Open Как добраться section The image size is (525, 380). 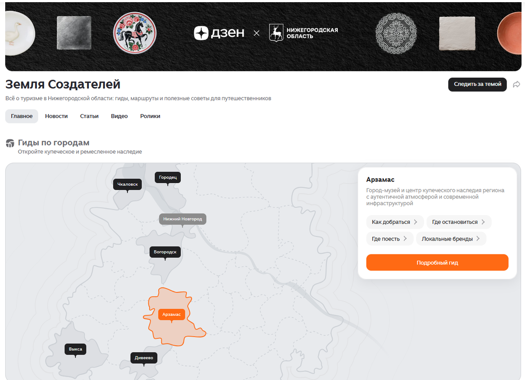[395, 222]
